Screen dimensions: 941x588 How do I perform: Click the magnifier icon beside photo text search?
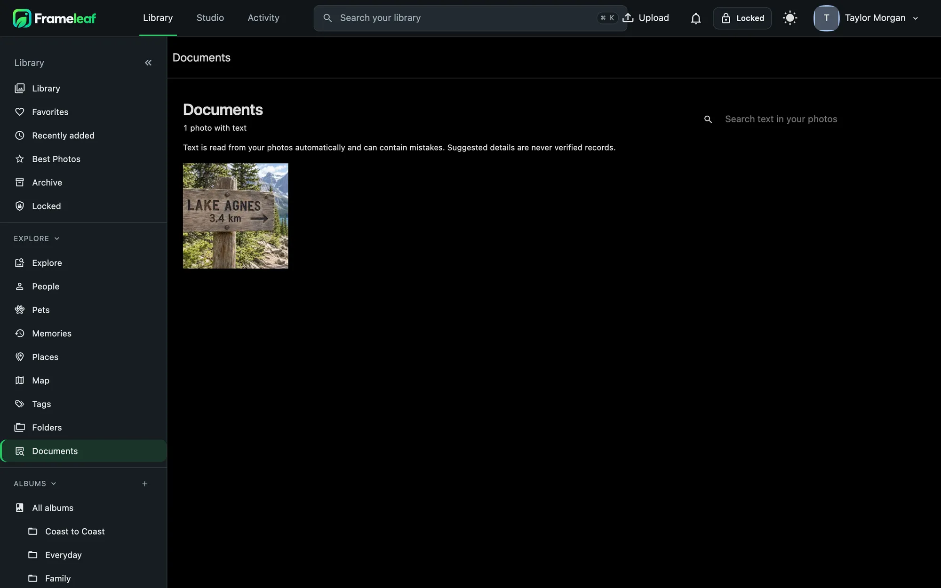pyautogui.click(x=708, y=119)
